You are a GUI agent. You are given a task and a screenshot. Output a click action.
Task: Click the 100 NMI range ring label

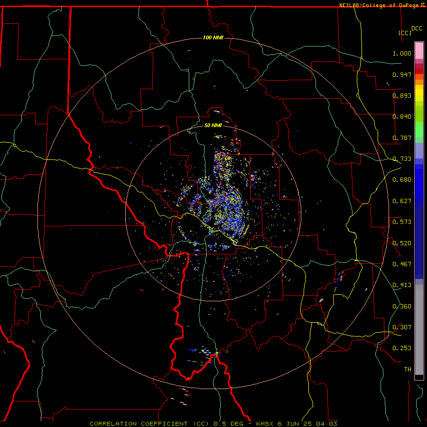[213, 37]
